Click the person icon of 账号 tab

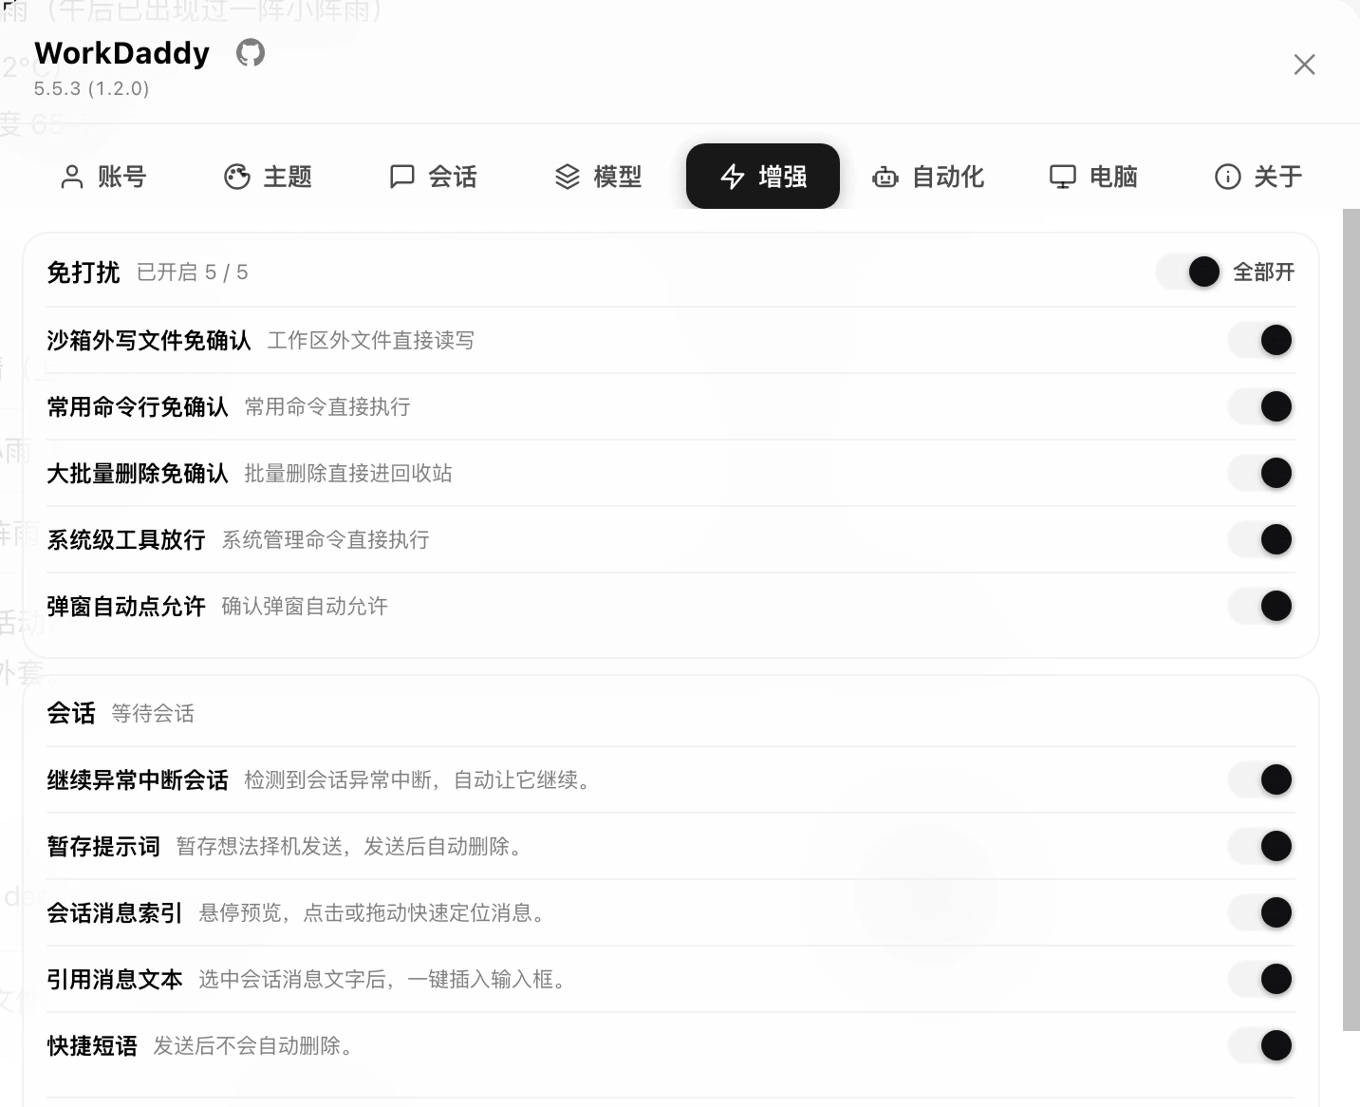[x=72, y=177]
